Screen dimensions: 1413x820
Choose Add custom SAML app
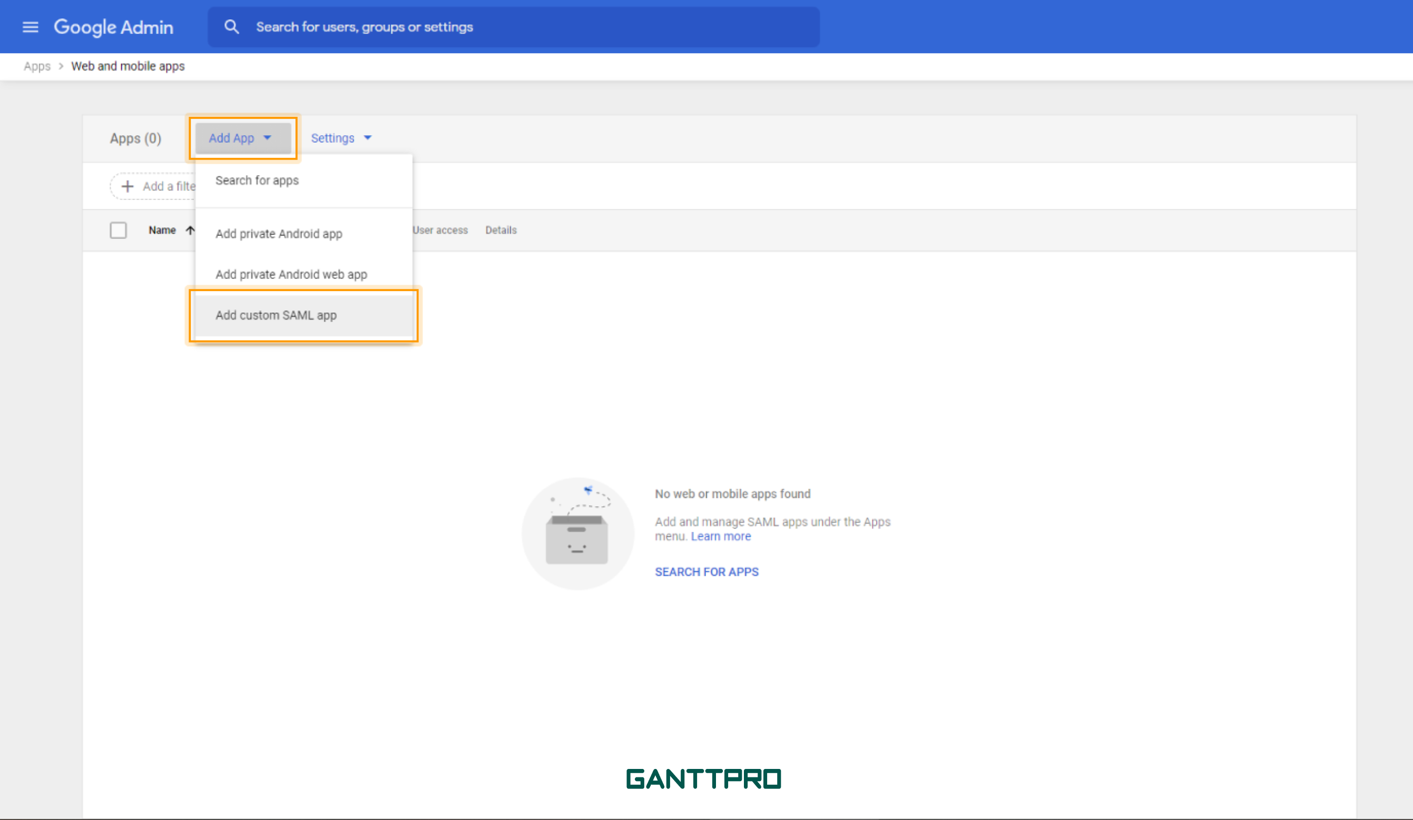pos(304,315)
